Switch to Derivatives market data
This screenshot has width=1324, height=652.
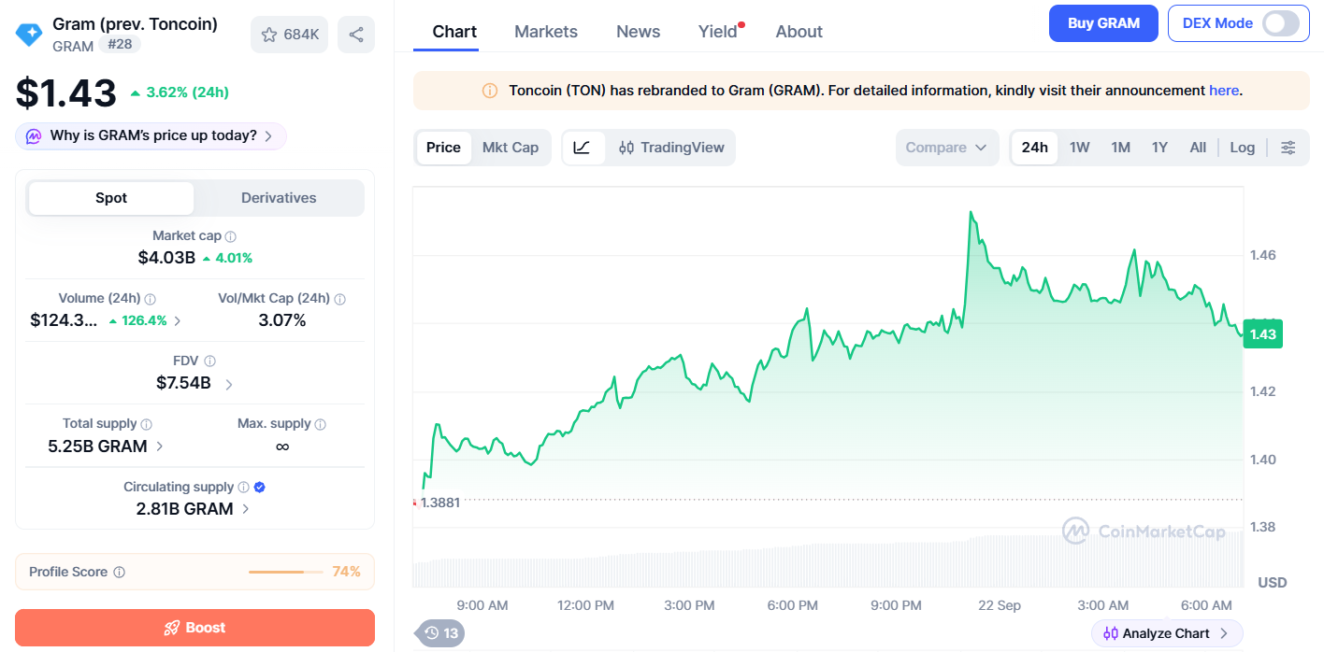pos(279,198)
